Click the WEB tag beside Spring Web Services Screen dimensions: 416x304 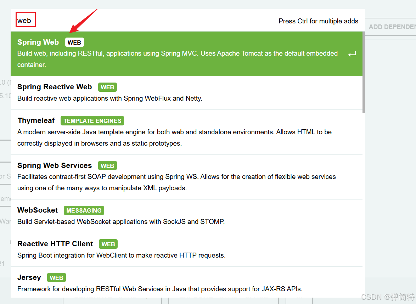click(x=107, y=165)
